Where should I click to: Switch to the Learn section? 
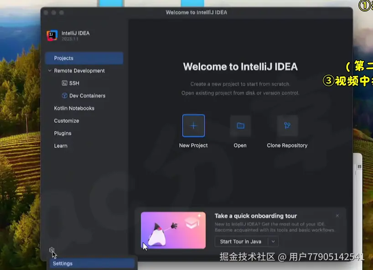click(x=61, y=146)
